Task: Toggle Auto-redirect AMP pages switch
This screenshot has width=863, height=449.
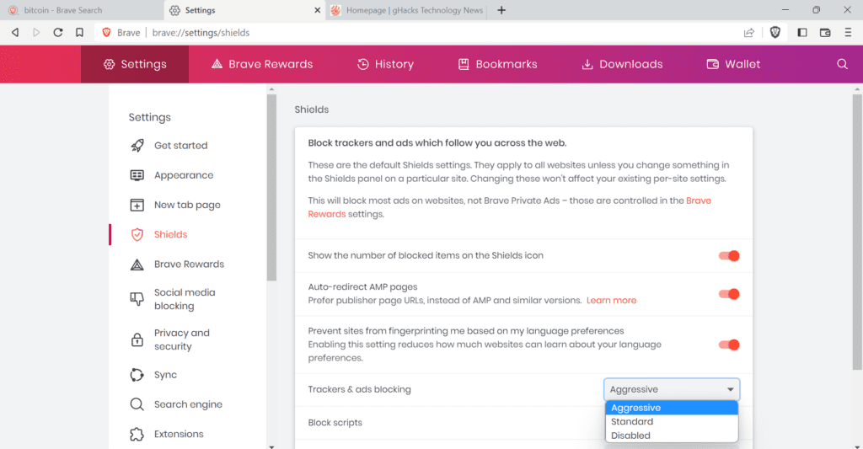Action: [x=729, y=294]
